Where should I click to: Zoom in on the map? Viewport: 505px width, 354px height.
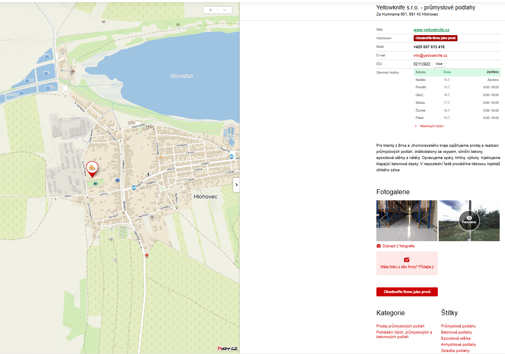[211, 10]
